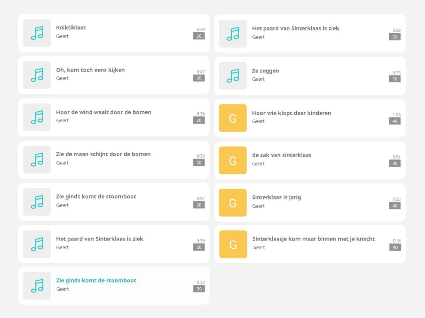
Task: Click music icon for Hoor de wind waait
Action: click(37, 117)
